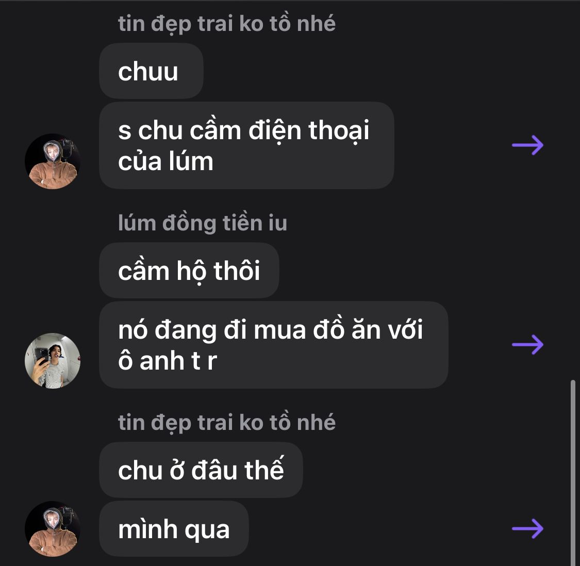Click the sender name 'lúm đồng tiền iu'

click(x=203, y=223)
